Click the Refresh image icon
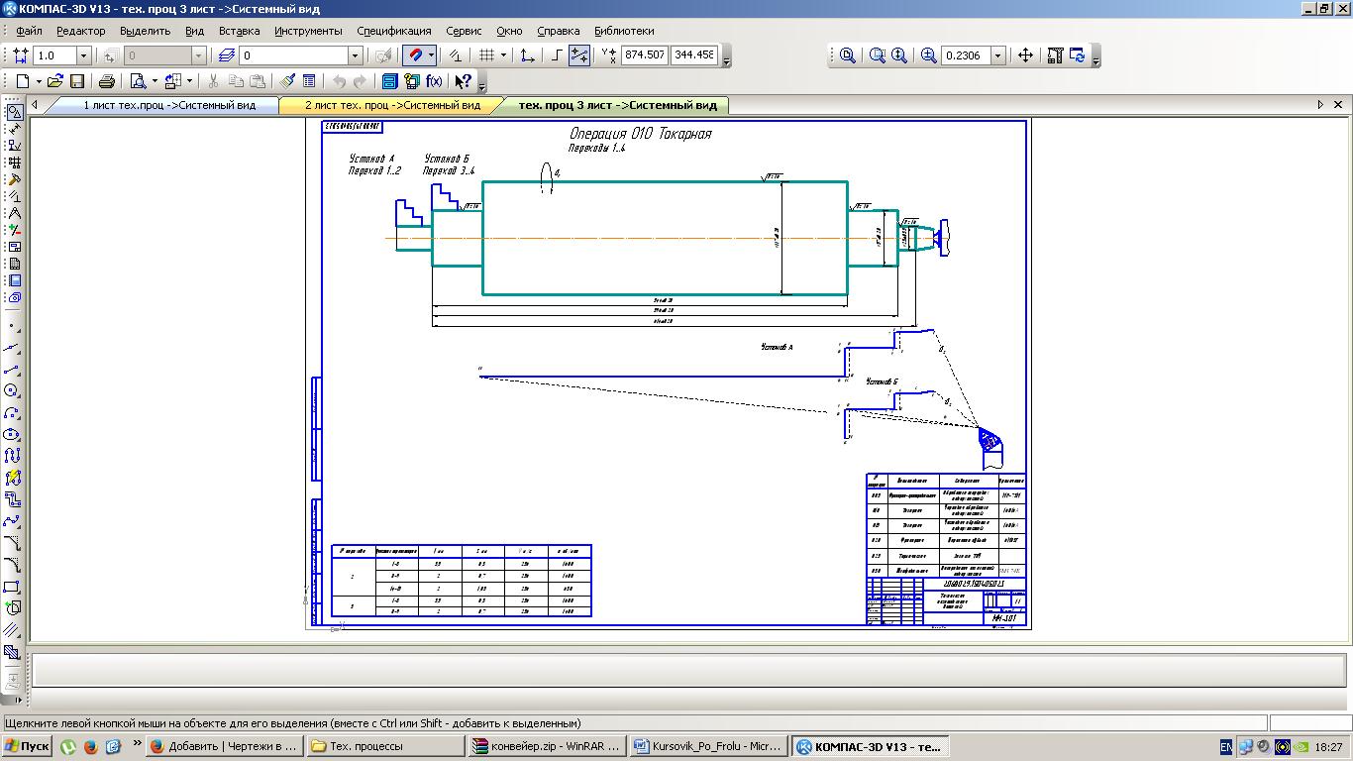1353x761 pixels. pyautogui.click(x=1077, y=55)
